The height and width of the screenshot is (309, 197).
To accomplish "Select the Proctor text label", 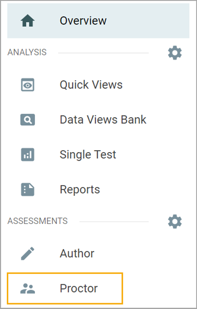I will [x=79, y=289].
